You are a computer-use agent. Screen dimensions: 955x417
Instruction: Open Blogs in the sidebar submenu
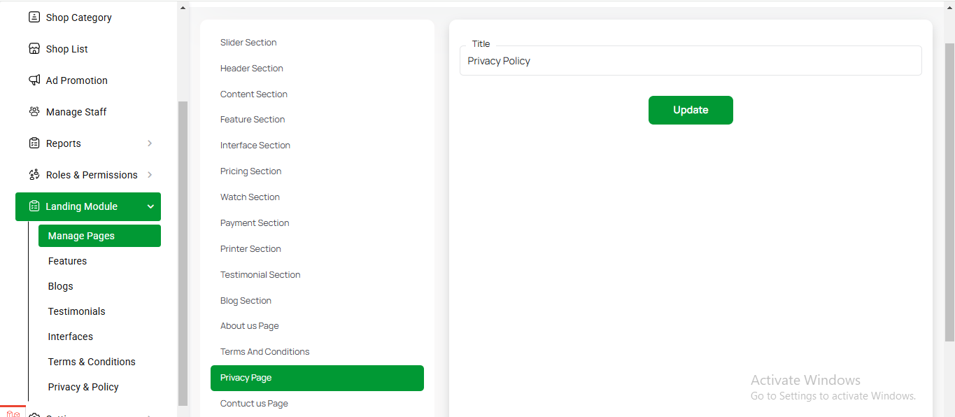[x=61, y=286]
